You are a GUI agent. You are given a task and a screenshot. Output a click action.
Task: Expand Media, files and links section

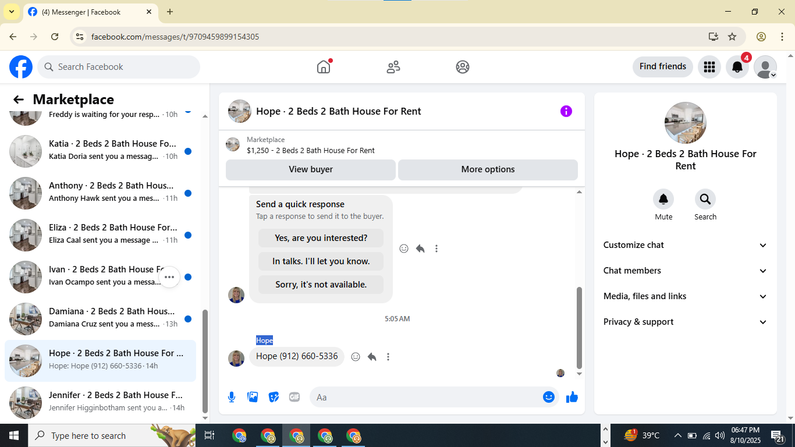point(686,296)
